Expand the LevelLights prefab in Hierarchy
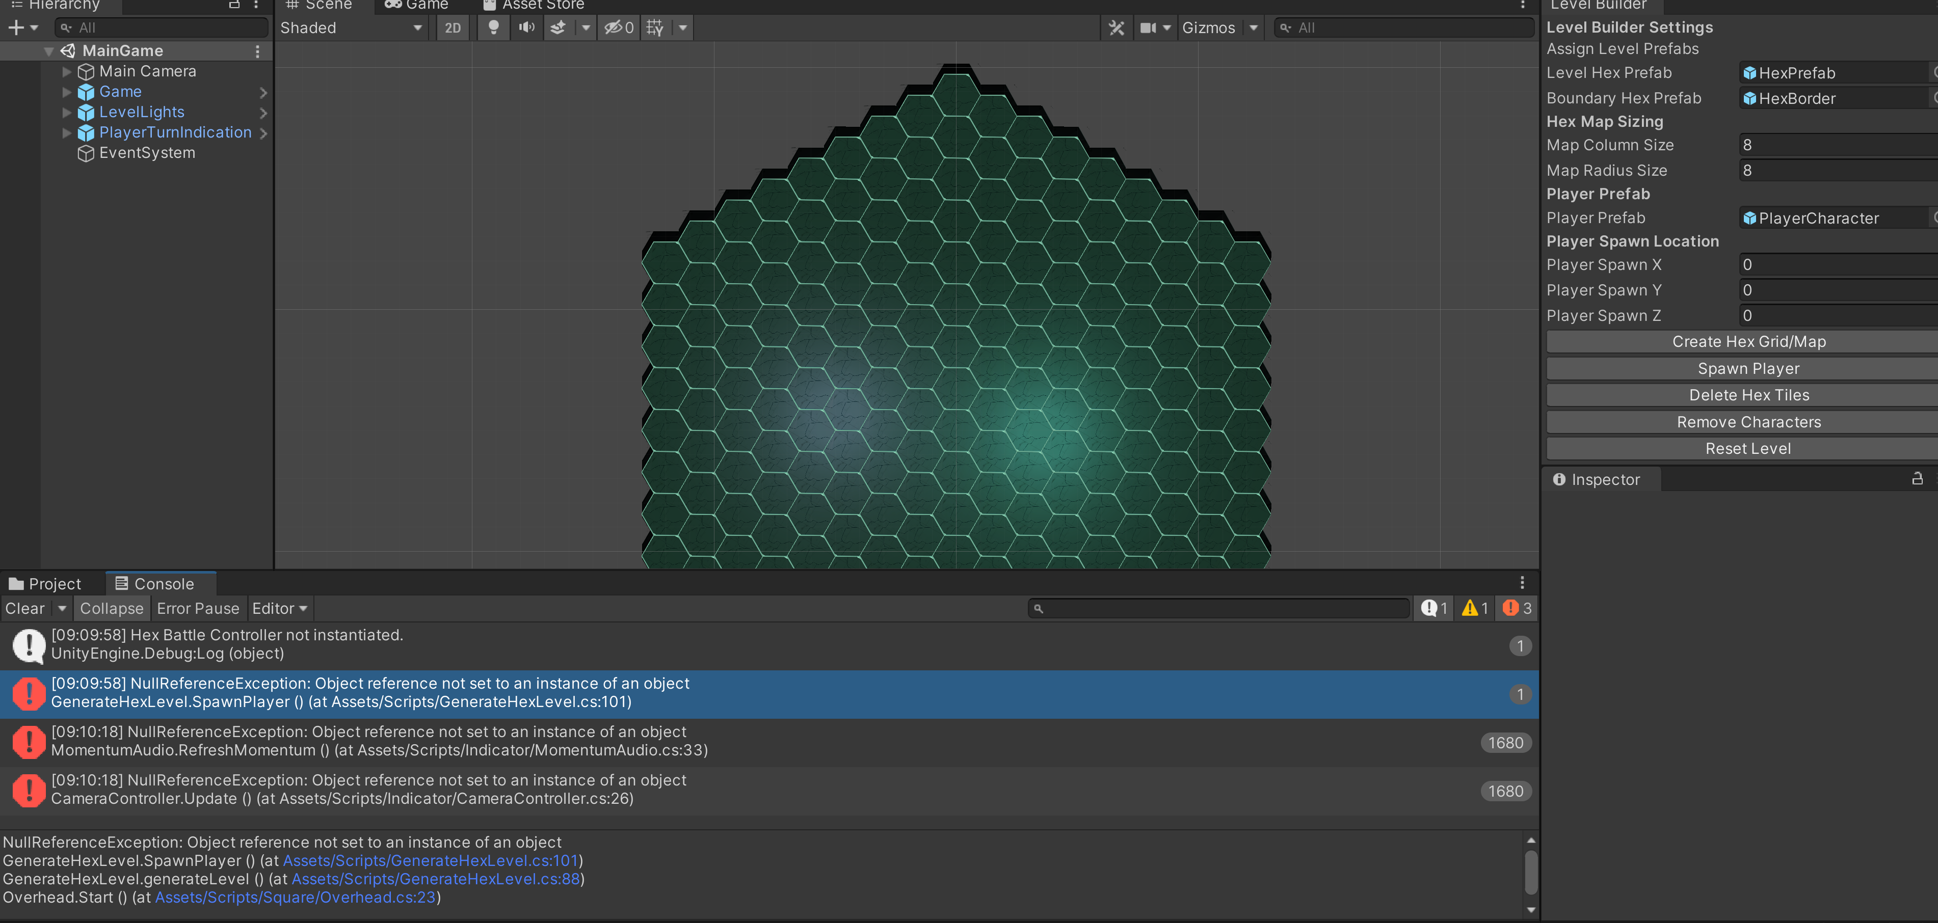This screenshot has width=1938, height=923. pos(66,112)
